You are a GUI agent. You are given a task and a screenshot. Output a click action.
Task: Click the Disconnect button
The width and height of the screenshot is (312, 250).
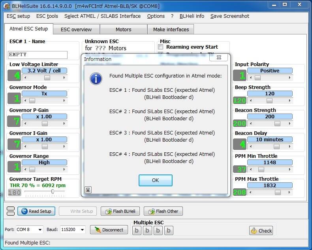(x=109, y=230)
